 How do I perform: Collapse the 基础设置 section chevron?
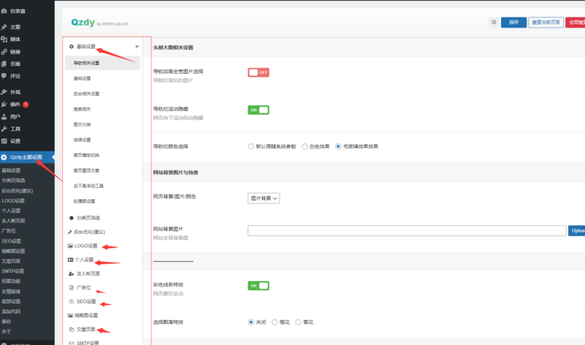pyautogui.click(x=137, y=47)
